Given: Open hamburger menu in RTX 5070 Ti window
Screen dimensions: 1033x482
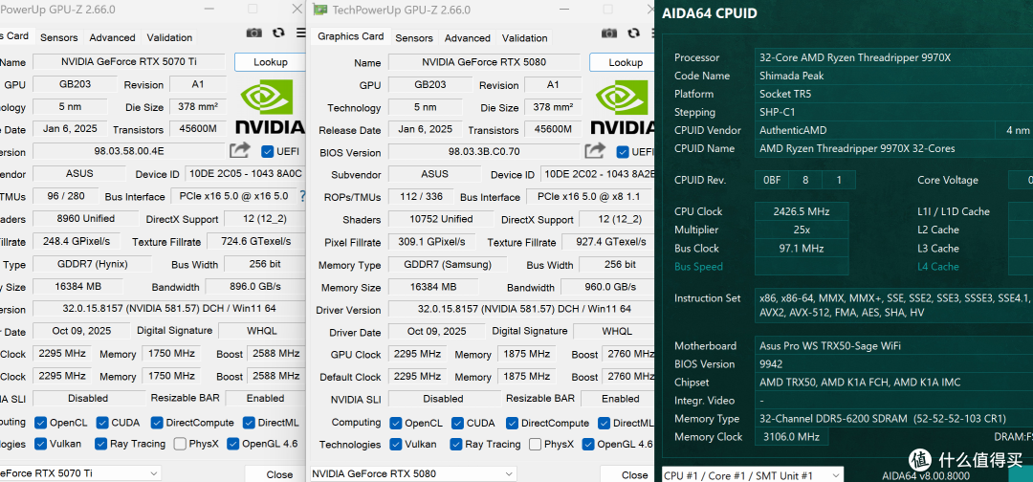Looking at the screenshot, I should coord(301,33).
